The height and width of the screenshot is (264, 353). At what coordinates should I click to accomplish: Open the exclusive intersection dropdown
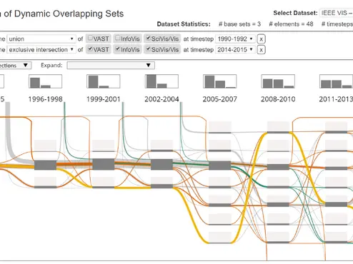point(41,50)
